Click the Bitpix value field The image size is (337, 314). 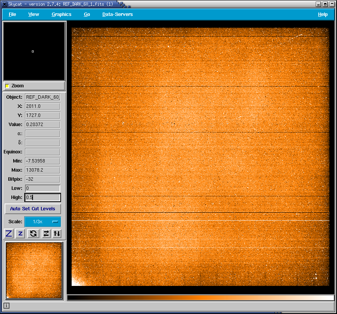[42, 179]
